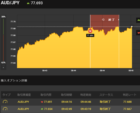Click the 09:42:49 trade time cell
This screenshot has width=140, height=113.
pos(66,109)
